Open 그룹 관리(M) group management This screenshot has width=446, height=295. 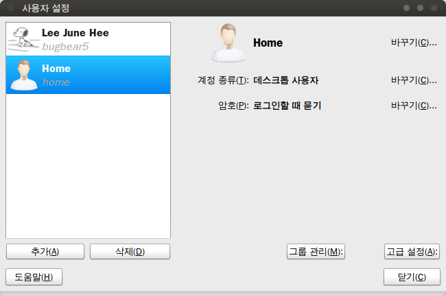(316, 252)
